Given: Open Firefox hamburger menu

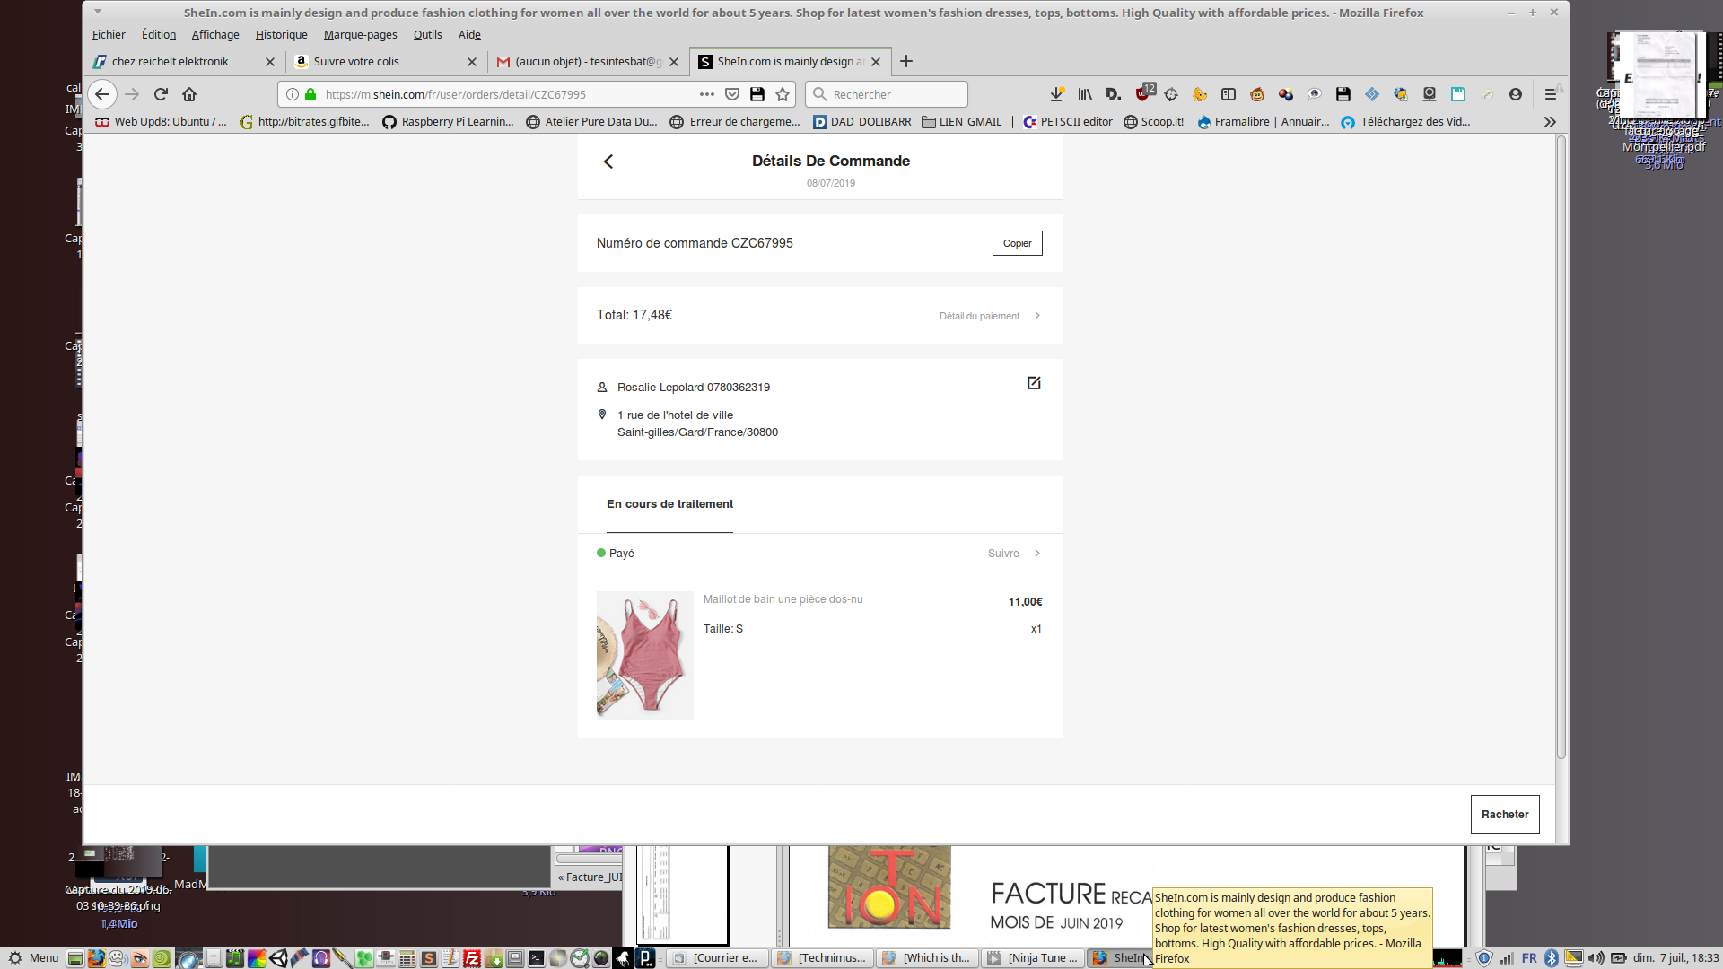Looking at the screenshot, I should [x=1550, y=94].
